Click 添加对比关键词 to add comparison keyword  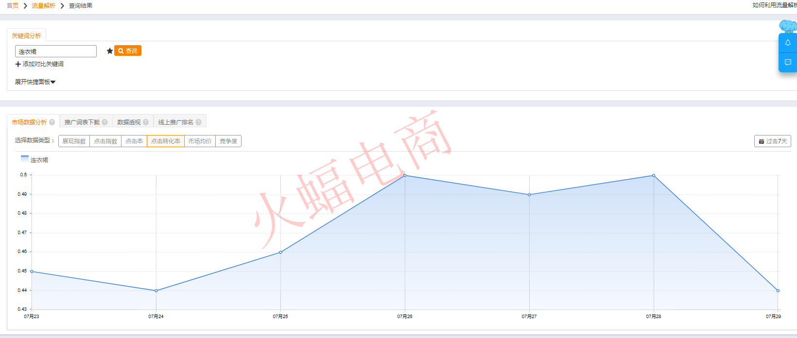click(39, 64)
